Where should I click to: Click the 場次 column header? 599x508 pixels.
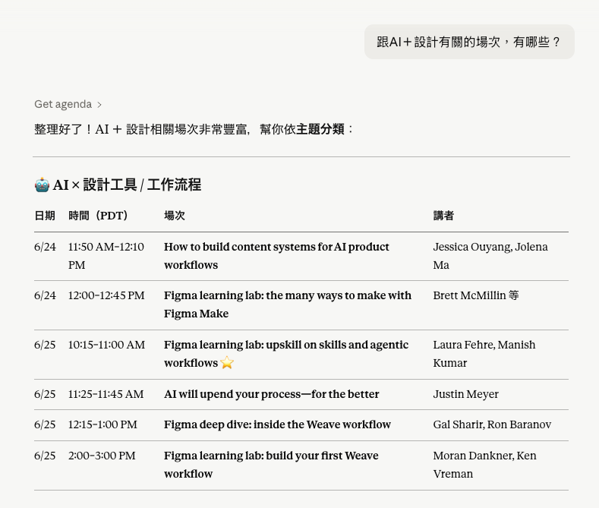(x=175, y=216)
